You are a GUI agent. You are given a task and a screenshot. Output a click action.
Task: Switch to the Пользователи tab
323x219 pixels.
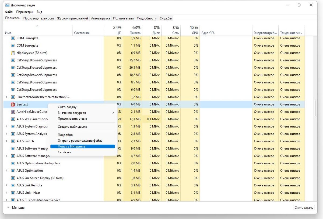[123, 18]
